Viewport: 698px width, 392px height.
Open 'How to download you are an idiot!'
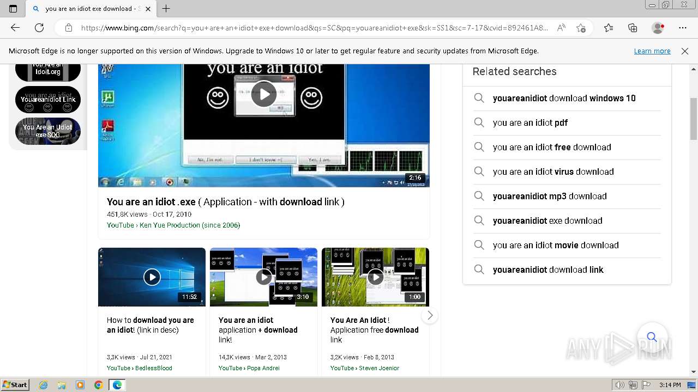tap(151, 325)
